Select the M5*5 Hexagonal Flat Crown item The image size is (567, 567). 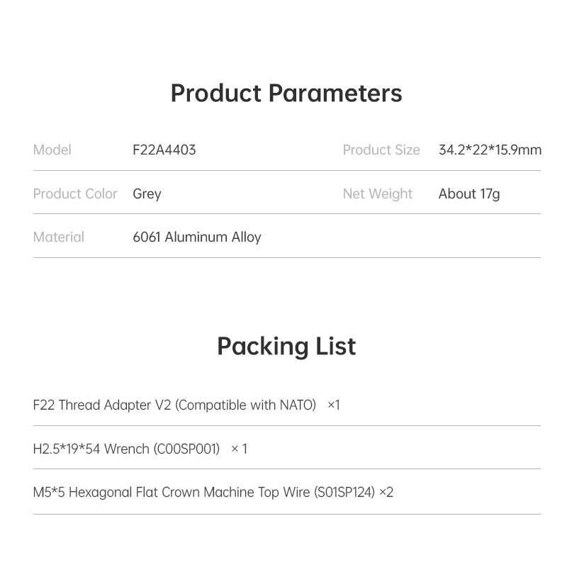coord(170,493)
